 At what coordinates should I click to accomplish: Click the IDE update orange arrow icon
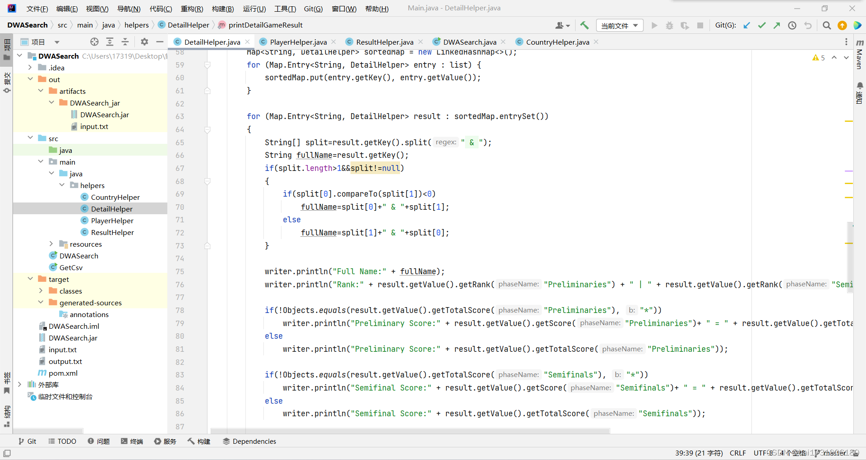[842, 25]
